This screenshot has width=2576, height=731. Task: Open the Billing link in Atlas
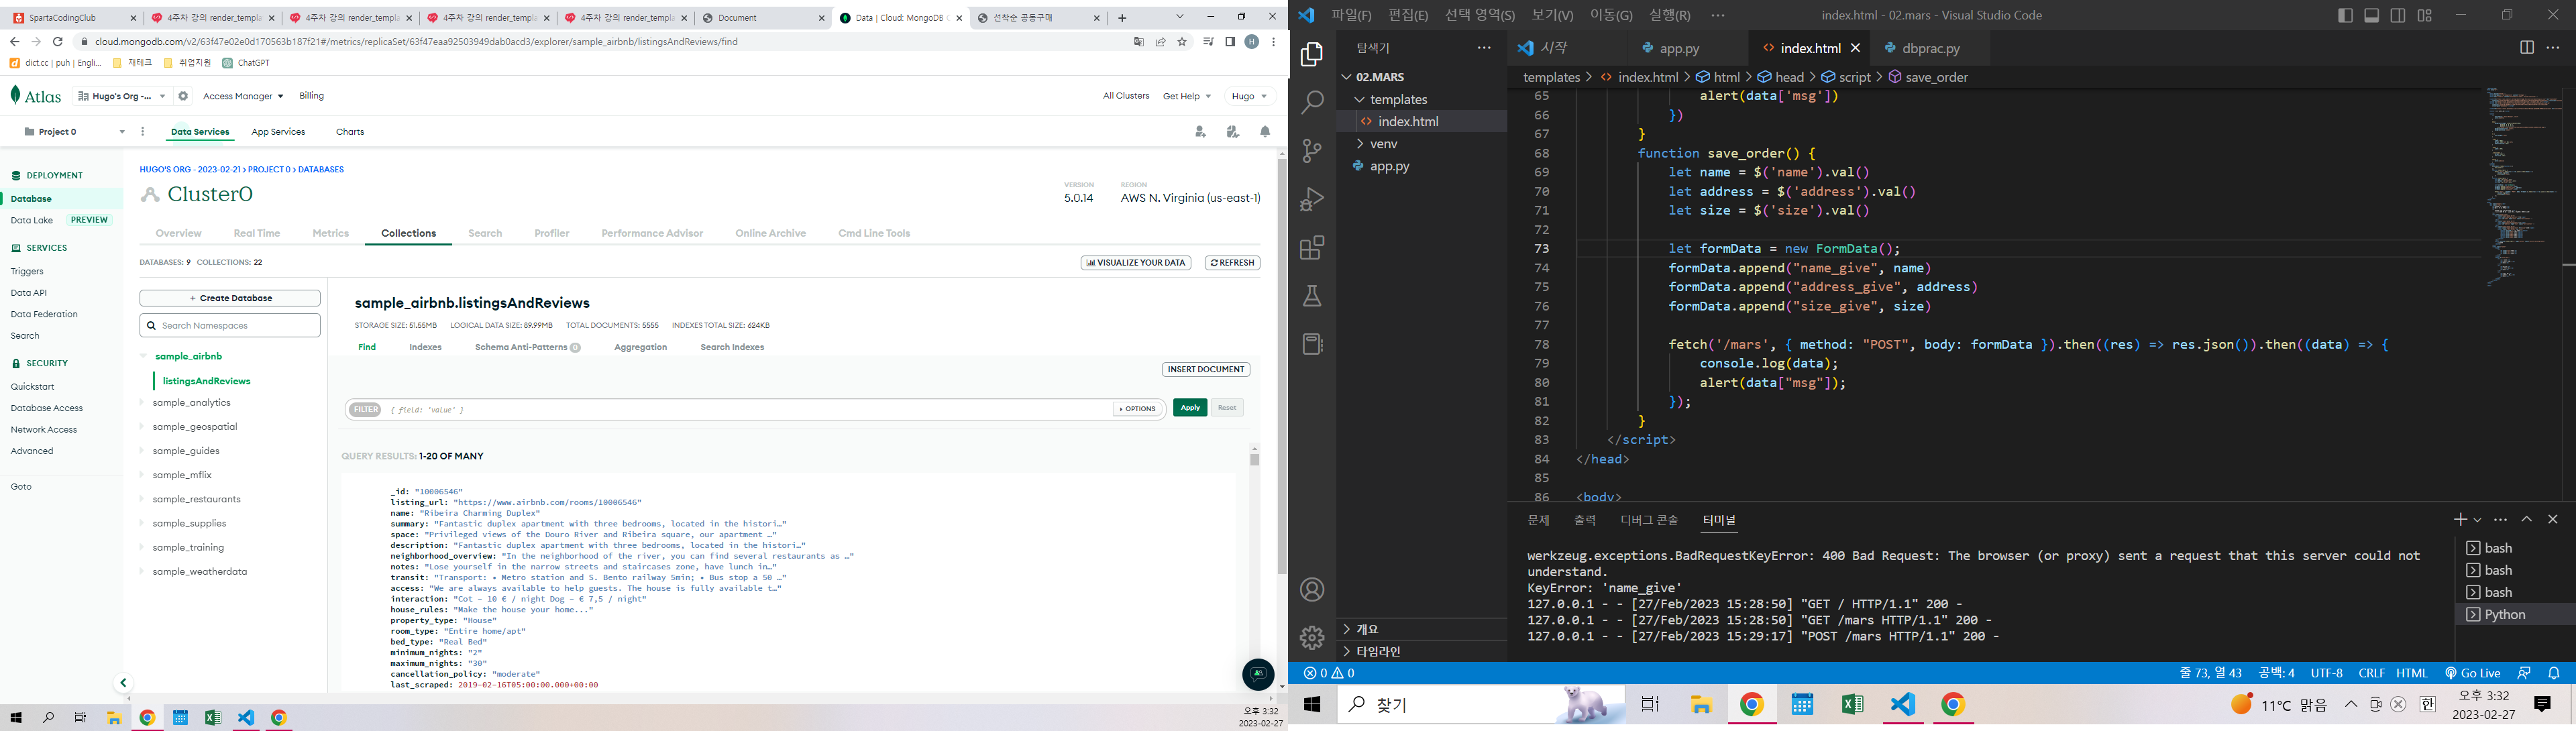coord(312,96)
